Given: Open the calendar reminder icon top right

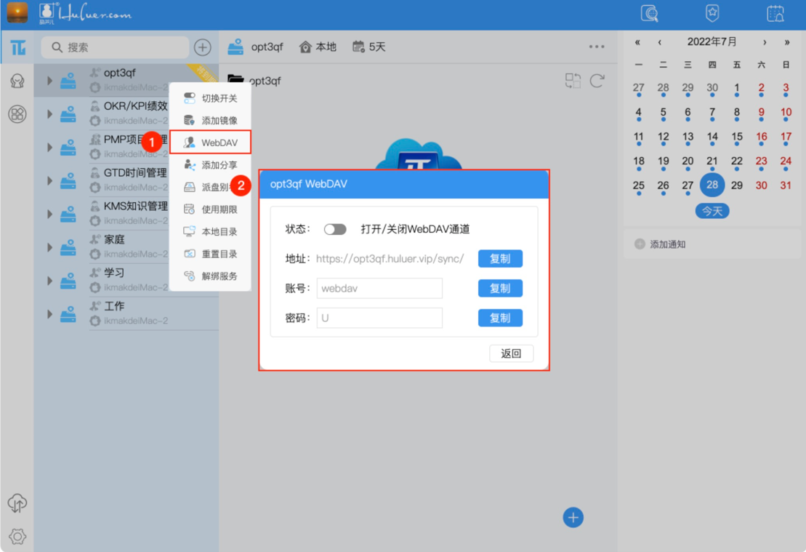Looking at the screenshot, I should point(774,13).
